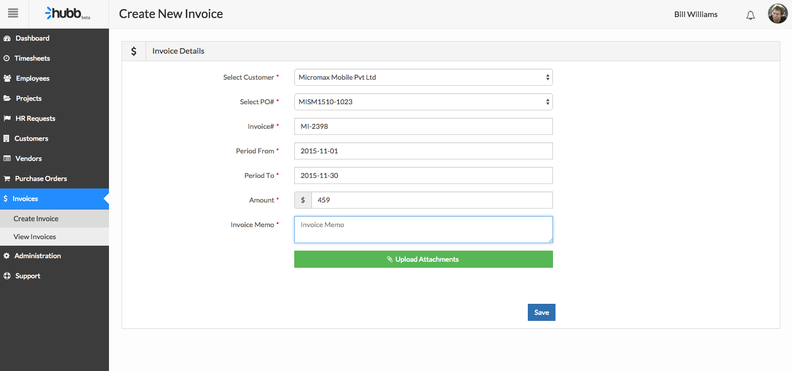Open the Select Customer dropdown
The image size is (792, 371).
point(423,77)
